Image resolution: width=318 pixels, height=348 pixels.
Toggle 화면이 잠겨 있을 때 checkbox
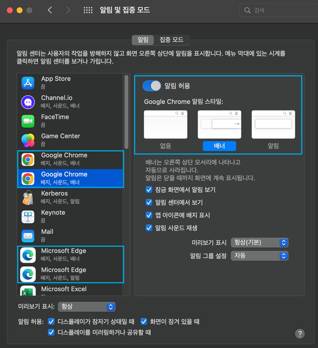144,321
